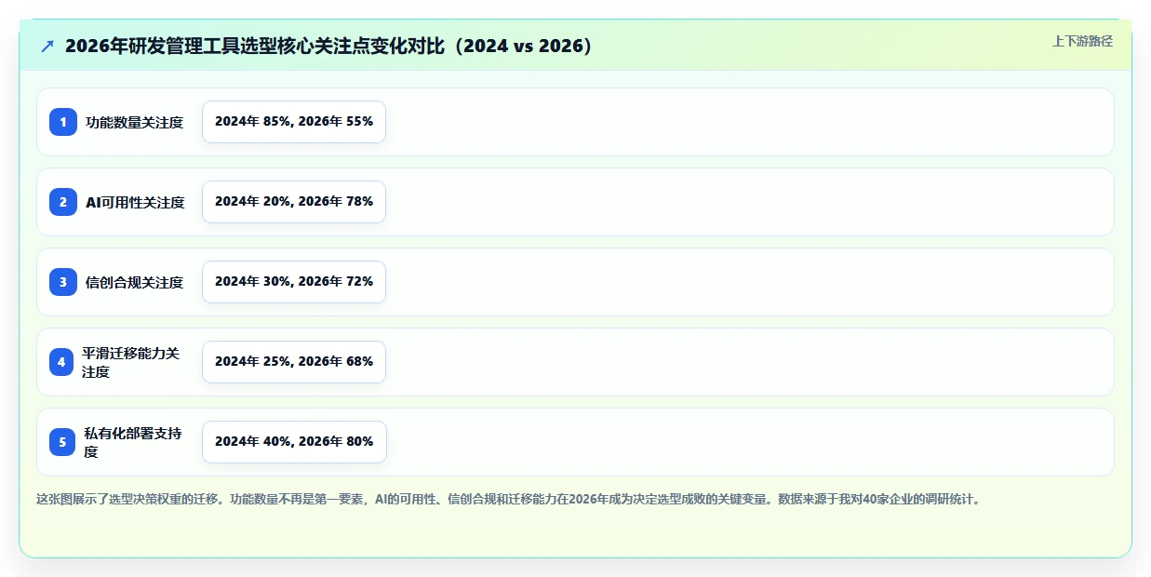
Task: Select the 信创合规关注度 label
Action: [x=135, y=282]
